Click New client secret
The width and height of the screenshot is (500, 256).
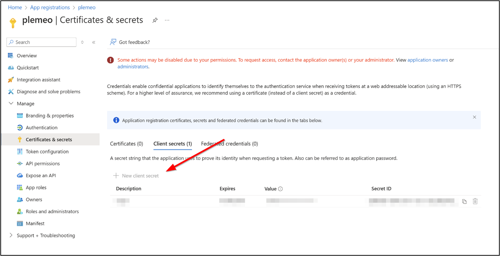tap(136, 175)
